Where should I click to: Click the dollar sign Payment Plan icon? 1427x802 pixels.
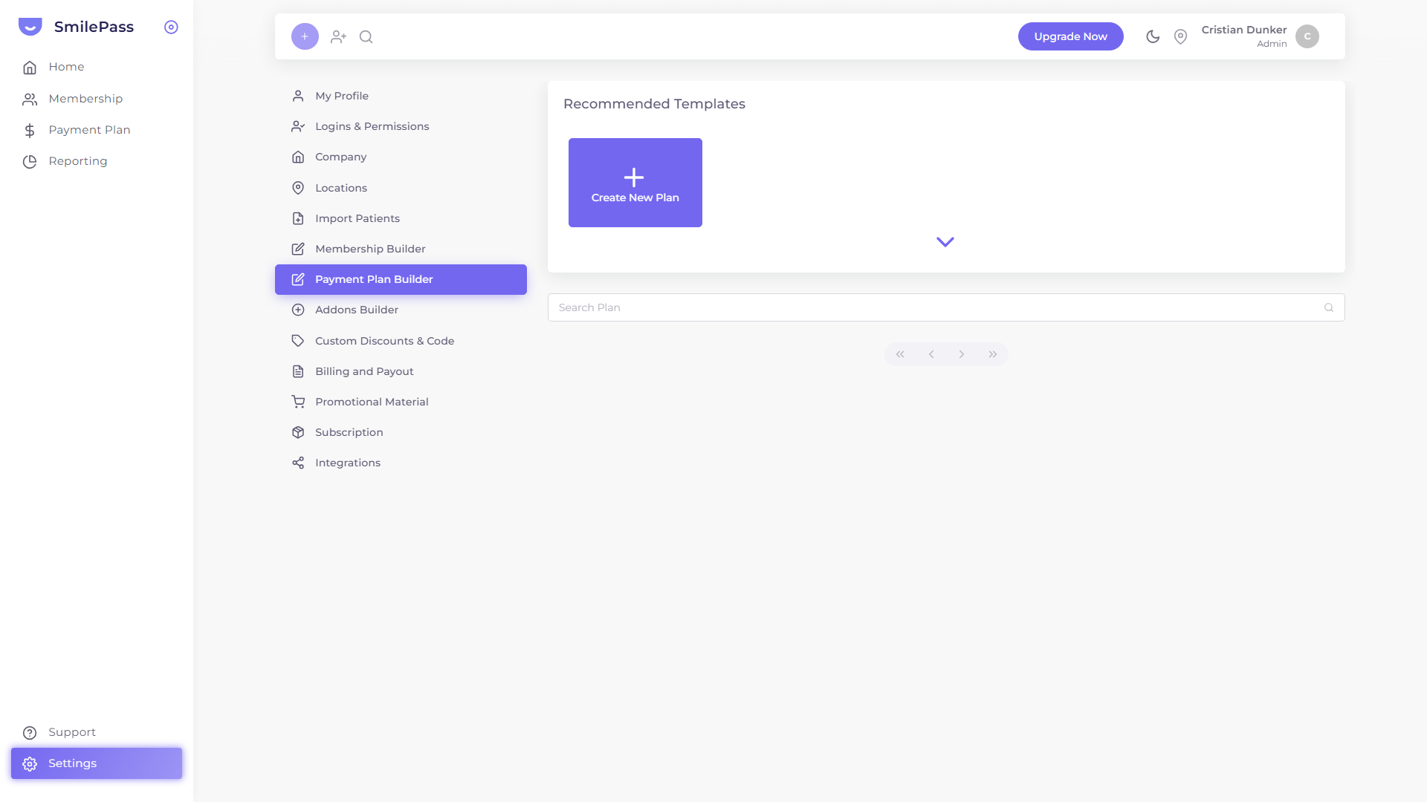tap(30, 131)
